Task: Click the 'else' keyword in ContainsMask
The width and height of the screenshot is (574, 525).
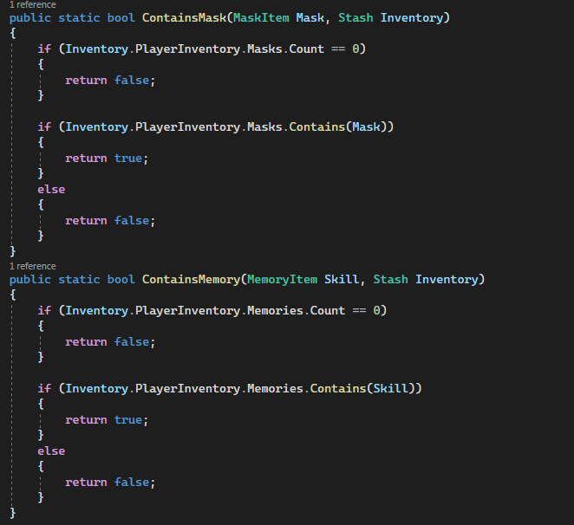Action: point(51,189)
